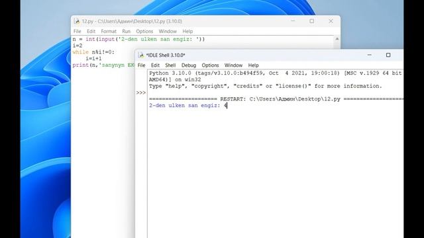The height and width of the screenshot is (238, 424).
Task: Click the 'i=i+1' code line
Action: coord(93,59)
